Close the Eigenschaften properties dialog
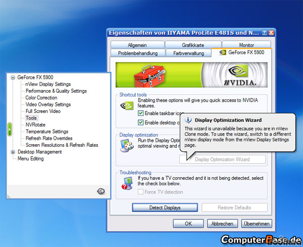The width and height of the screenshot is (303, 247). [271, 32]
